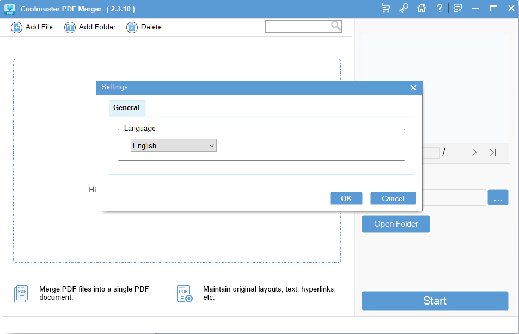Open the shopping cart purchase icon

coord(386,8)
